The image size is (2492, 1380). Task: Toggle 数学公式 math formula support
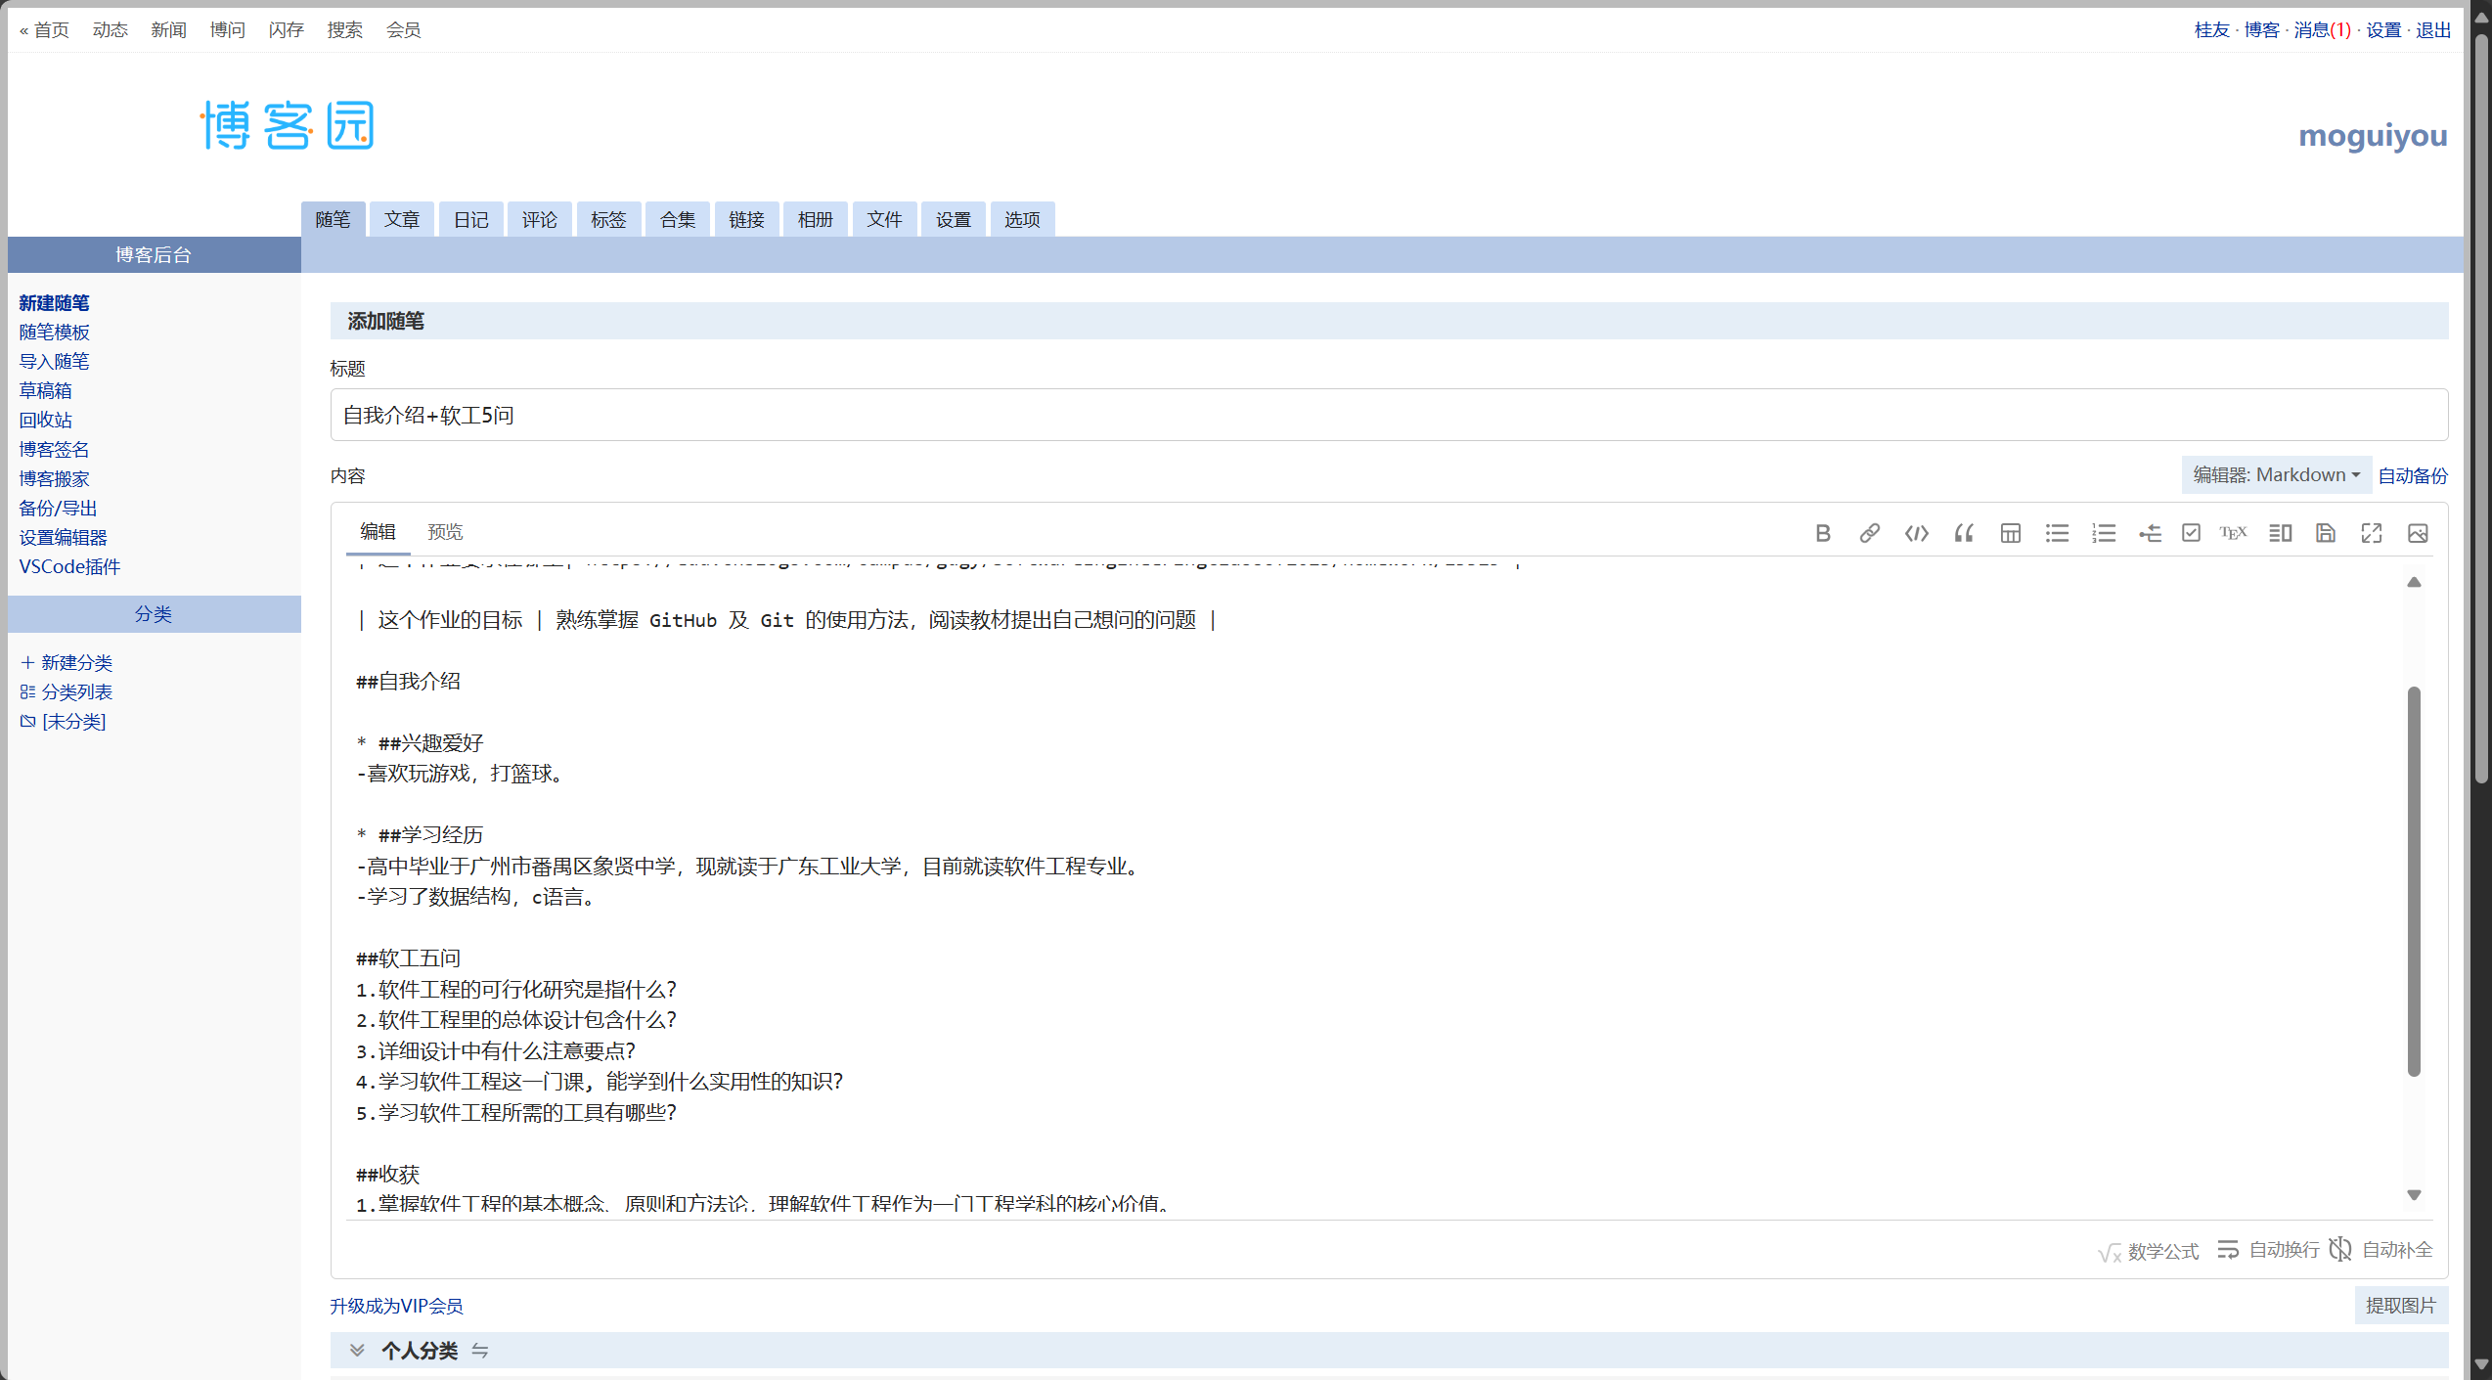[x=2149, y=1251]
